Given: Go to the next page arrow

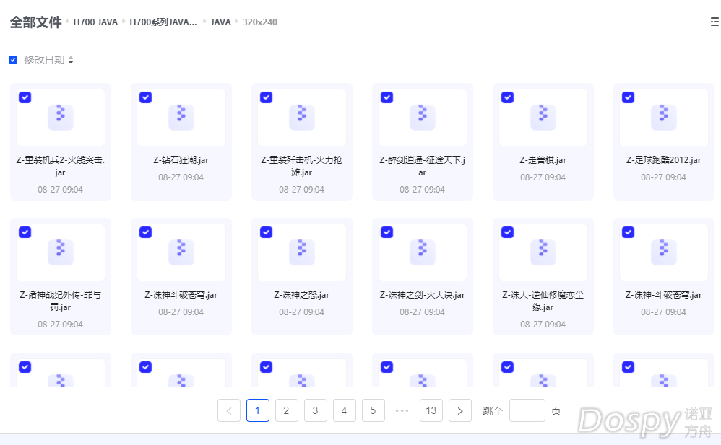Looking at the screenshot, I should tap(460, 410).
